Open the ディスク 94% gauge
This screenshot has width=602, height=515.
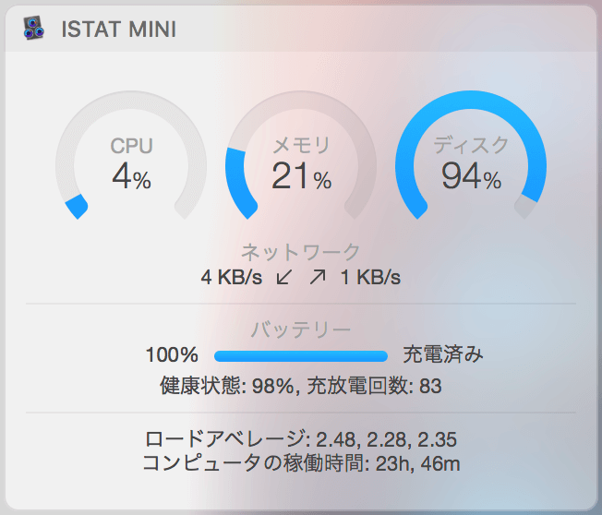471,155
